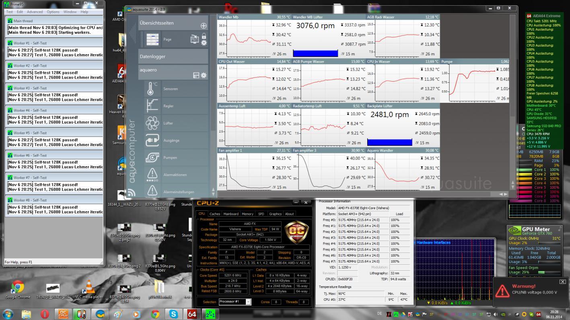The image size is (570, 320).
Task: Click Wandler MB Lüfter blue bar
Action: tap(315, 53)
